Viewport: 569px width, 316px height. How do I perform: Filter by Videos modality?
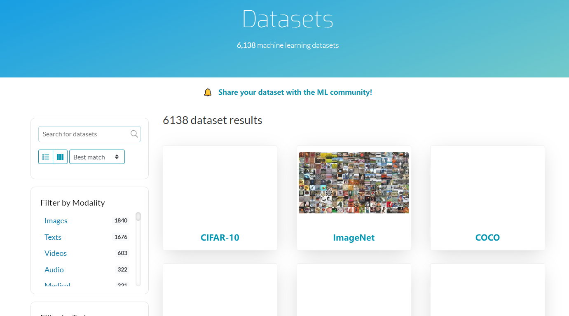[56, 253]
